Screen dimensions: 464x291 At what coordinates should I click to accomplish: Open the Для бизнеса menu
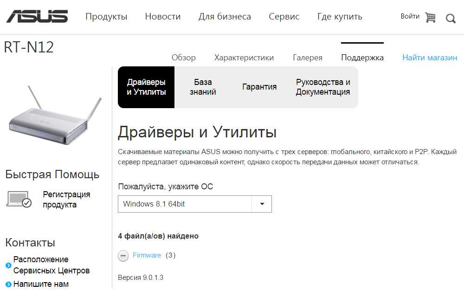point(225,17)
